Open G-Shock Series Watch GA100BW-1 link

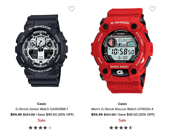click(42, 109)
